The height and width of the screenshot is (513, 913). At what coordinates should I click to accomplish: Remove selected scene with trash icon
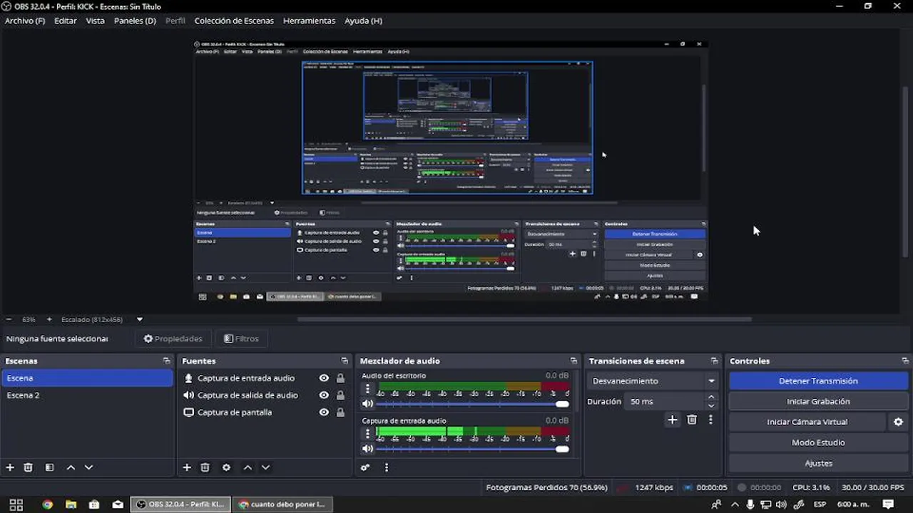29,467
